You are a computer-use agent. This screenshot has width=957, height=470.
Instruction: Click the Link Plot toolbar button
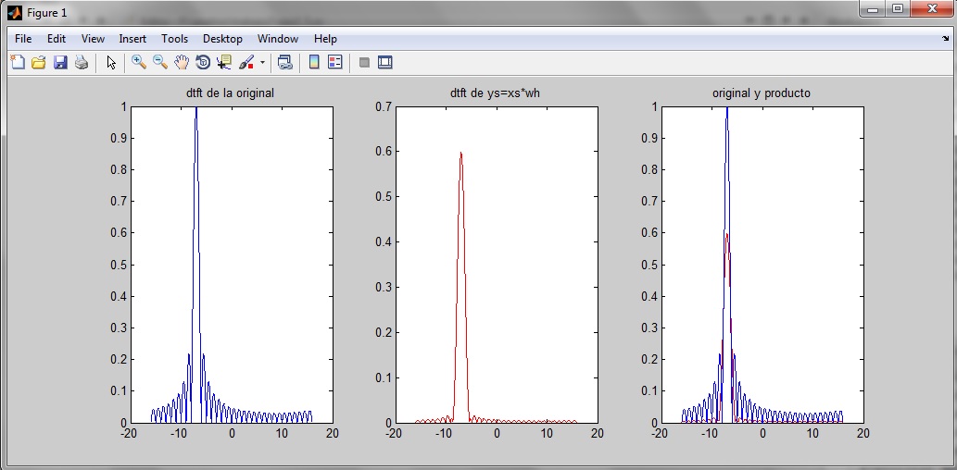click(285, 63)
